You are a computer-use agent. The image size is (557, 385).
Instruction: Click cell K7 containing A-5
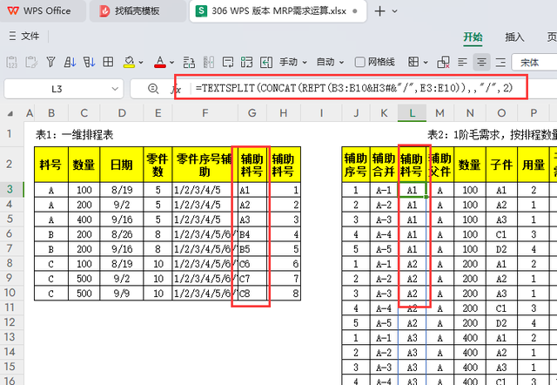pyautogui.click(x=384, y=249)
